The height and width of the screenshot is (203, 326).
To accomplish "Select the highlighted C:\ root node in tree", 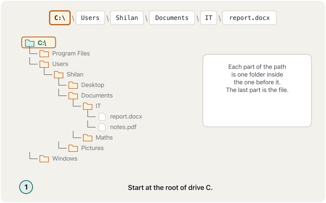I will (39, 43).
